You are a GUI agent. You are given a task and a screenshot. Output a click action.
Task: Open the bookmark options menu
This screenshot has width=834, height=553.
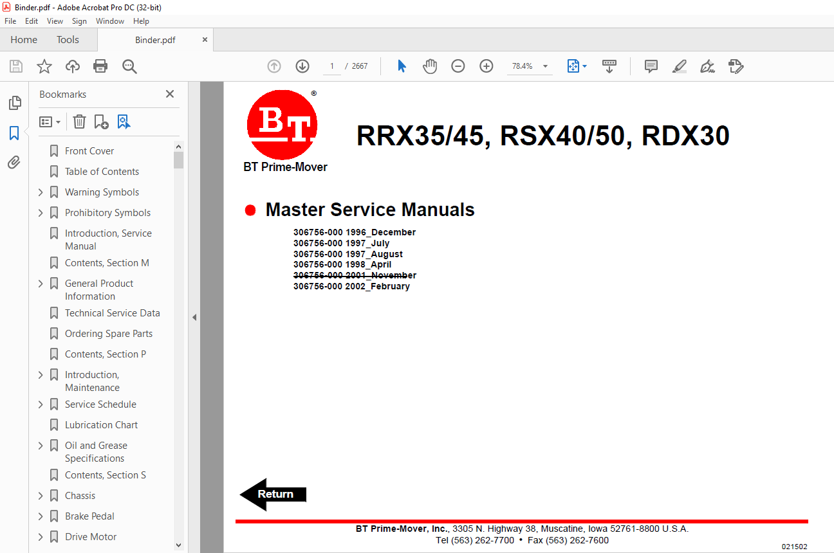click(50, 122)
